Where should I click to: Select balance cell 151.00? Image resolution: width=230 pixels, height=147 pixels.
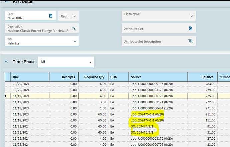click(x=202, y=120)
